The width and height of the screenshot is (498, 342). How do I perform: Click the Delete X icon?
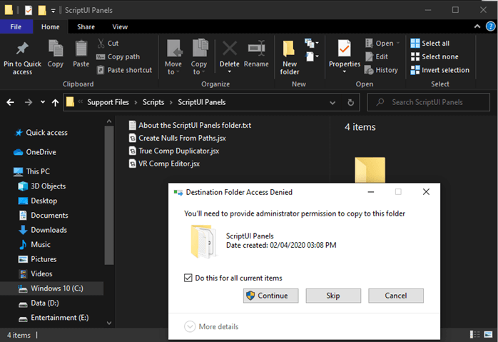click(x=229, y=49)
